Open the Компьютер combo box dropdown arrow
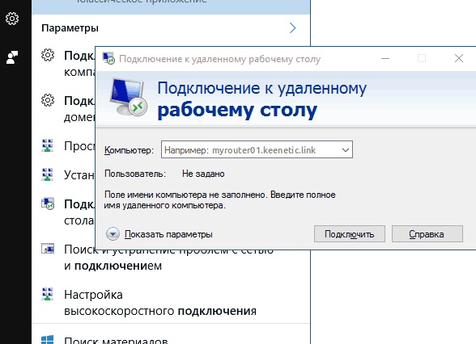Image resolution: width=476 pixels, height=344 pixels. [x=346, y=149]
